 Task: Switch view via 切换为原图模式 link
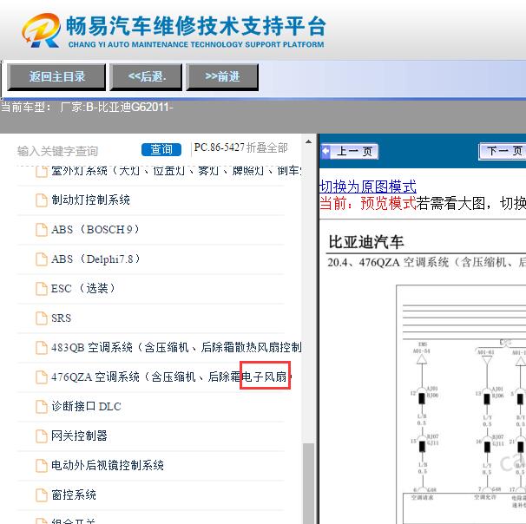point(368,187)
